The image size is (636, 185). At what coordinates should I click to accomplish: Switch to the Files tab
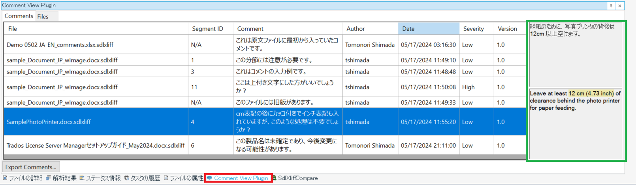[x=43, y=17]
